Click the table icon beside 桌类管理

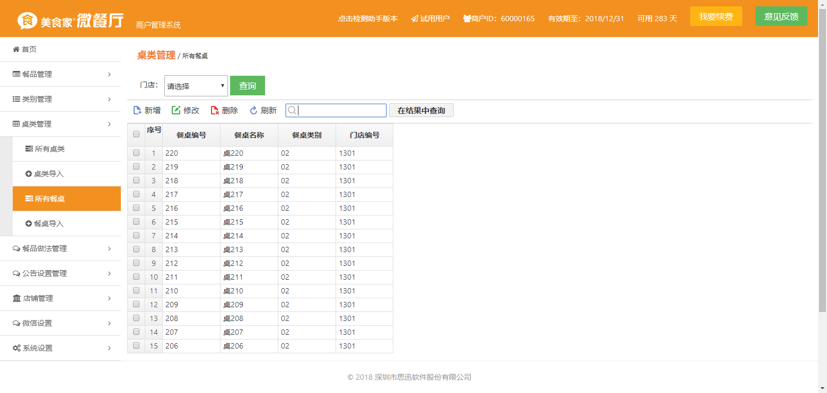point(16,124)
